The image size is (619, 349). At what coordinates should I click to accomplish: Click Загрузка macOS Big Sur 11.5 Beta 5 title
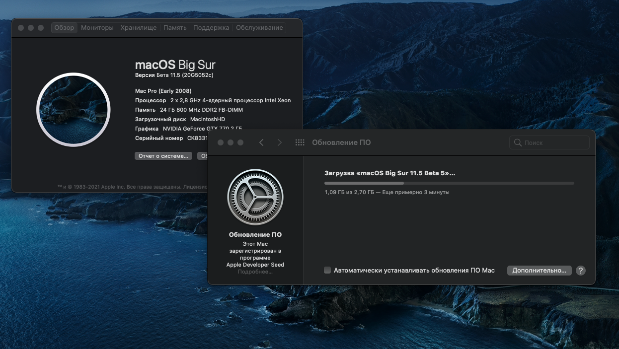click(x=390, y=173)
